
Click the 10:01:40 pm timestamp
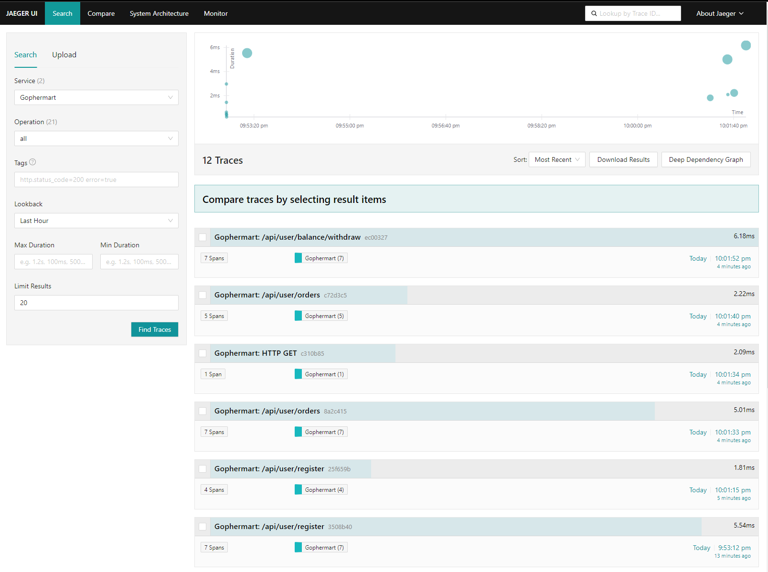click(x=733, y=316)
